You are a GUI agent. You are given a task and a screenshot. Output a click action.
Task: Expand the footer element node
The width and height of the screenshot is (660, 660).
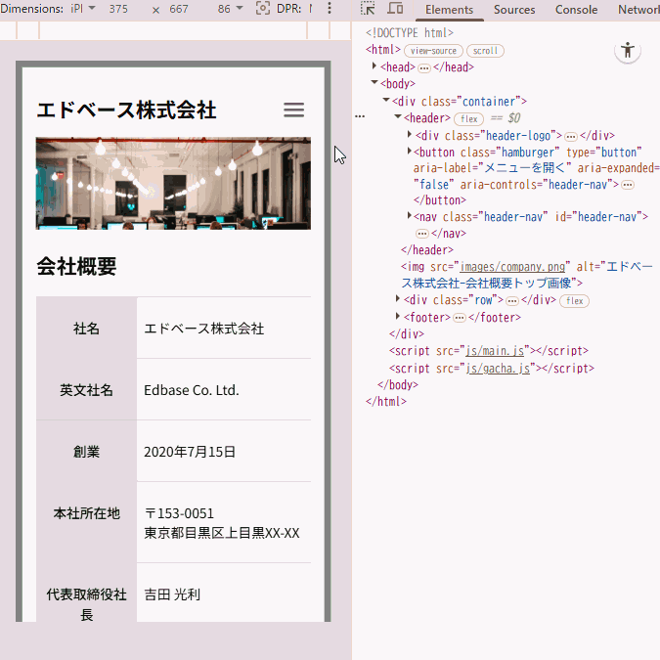click(397, 316)
